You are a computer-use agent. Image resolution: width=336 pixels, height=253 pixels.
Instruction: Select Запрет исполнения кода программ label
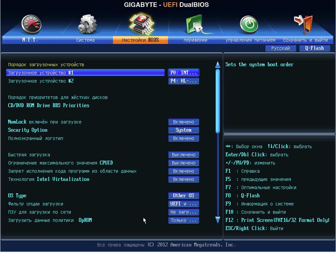click(72, 171)
